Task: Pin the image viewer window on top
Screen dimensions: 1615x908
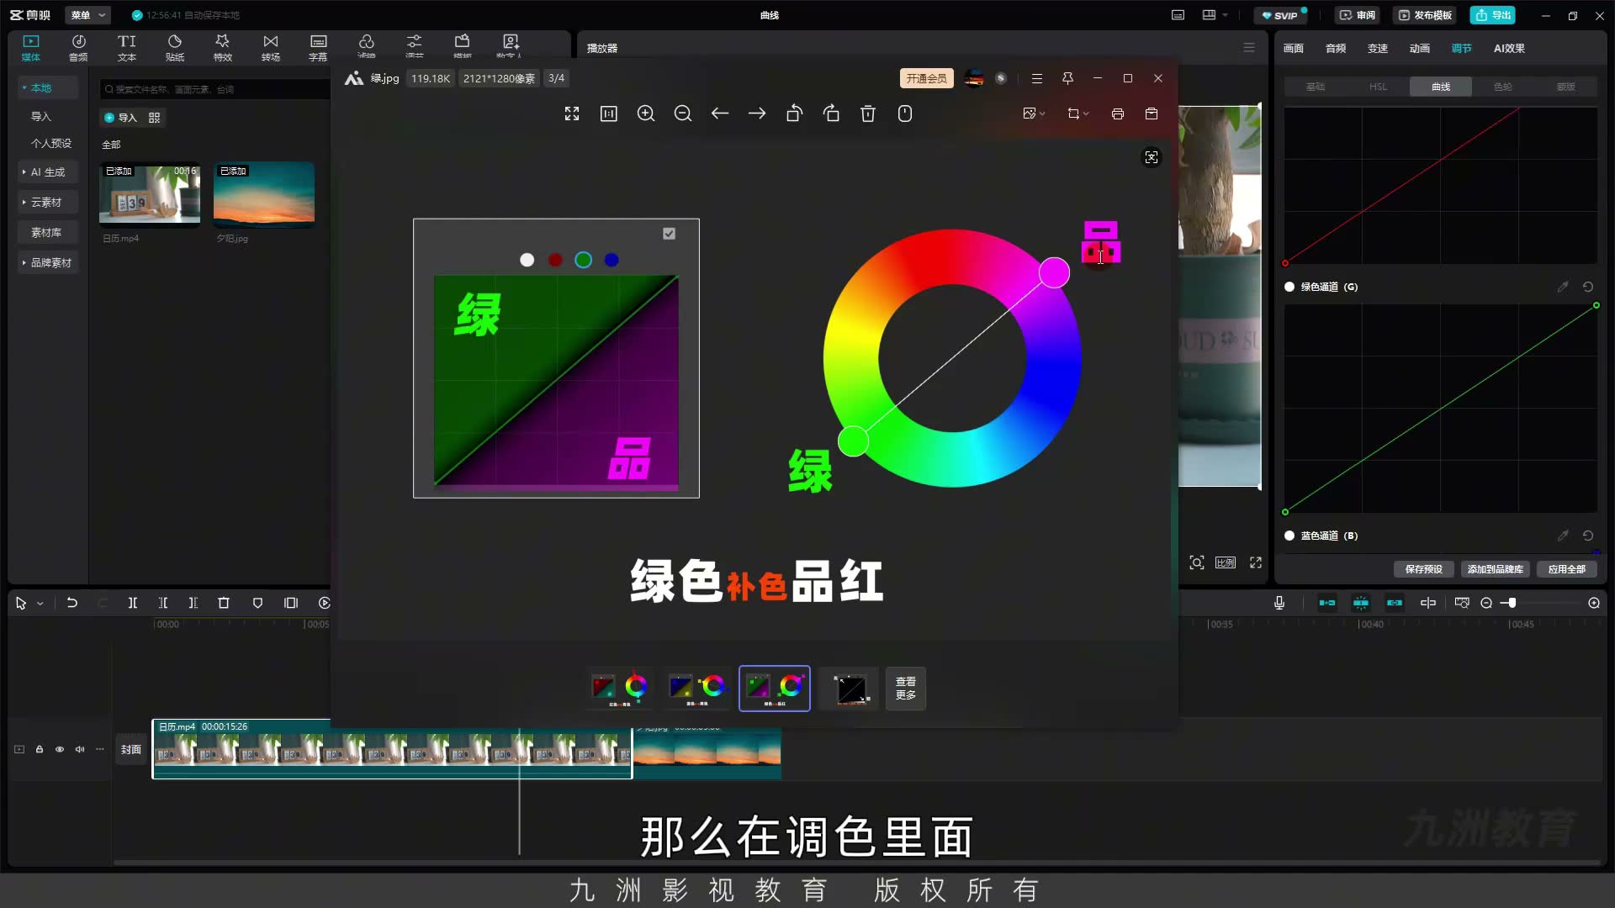Action: click(1067, 78)
